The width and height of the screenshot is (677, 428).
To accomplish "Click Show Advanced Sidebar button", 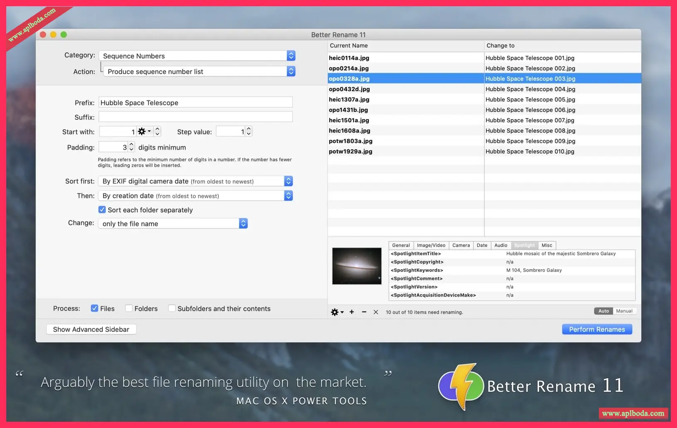I will pyautogui.click(x=91, y=329).
